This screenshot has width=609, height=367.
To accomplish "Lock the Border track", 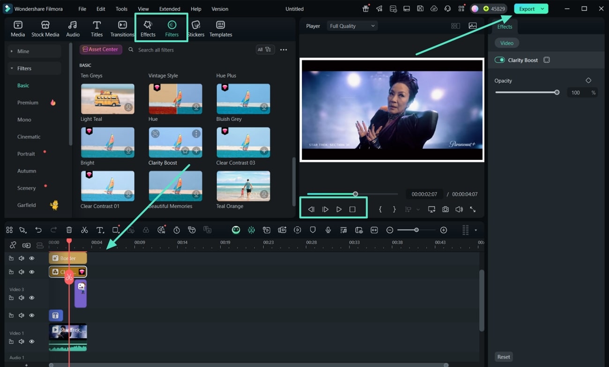I will pyautogui.click(x=11, y=258).
